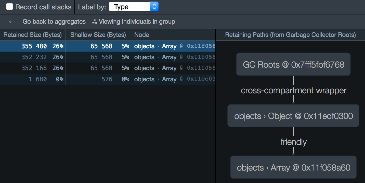Click the Array @ 0x11f058a60 node box
365x183 pixels.
click(x=293, y=167)
